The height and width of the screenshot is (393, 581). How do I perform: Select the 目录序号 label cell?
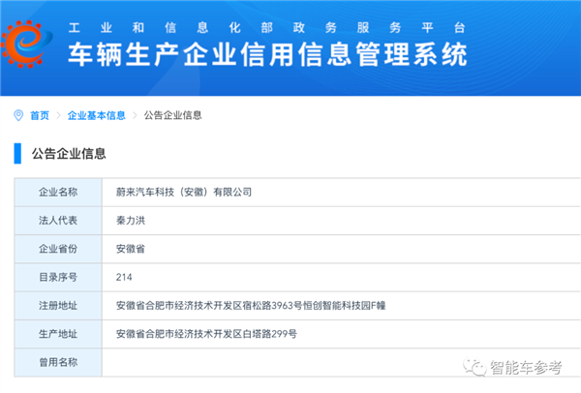point(58,278)
